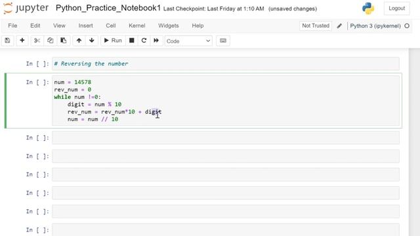Rename notebook title Python_Practice_Notebook1

108,8
